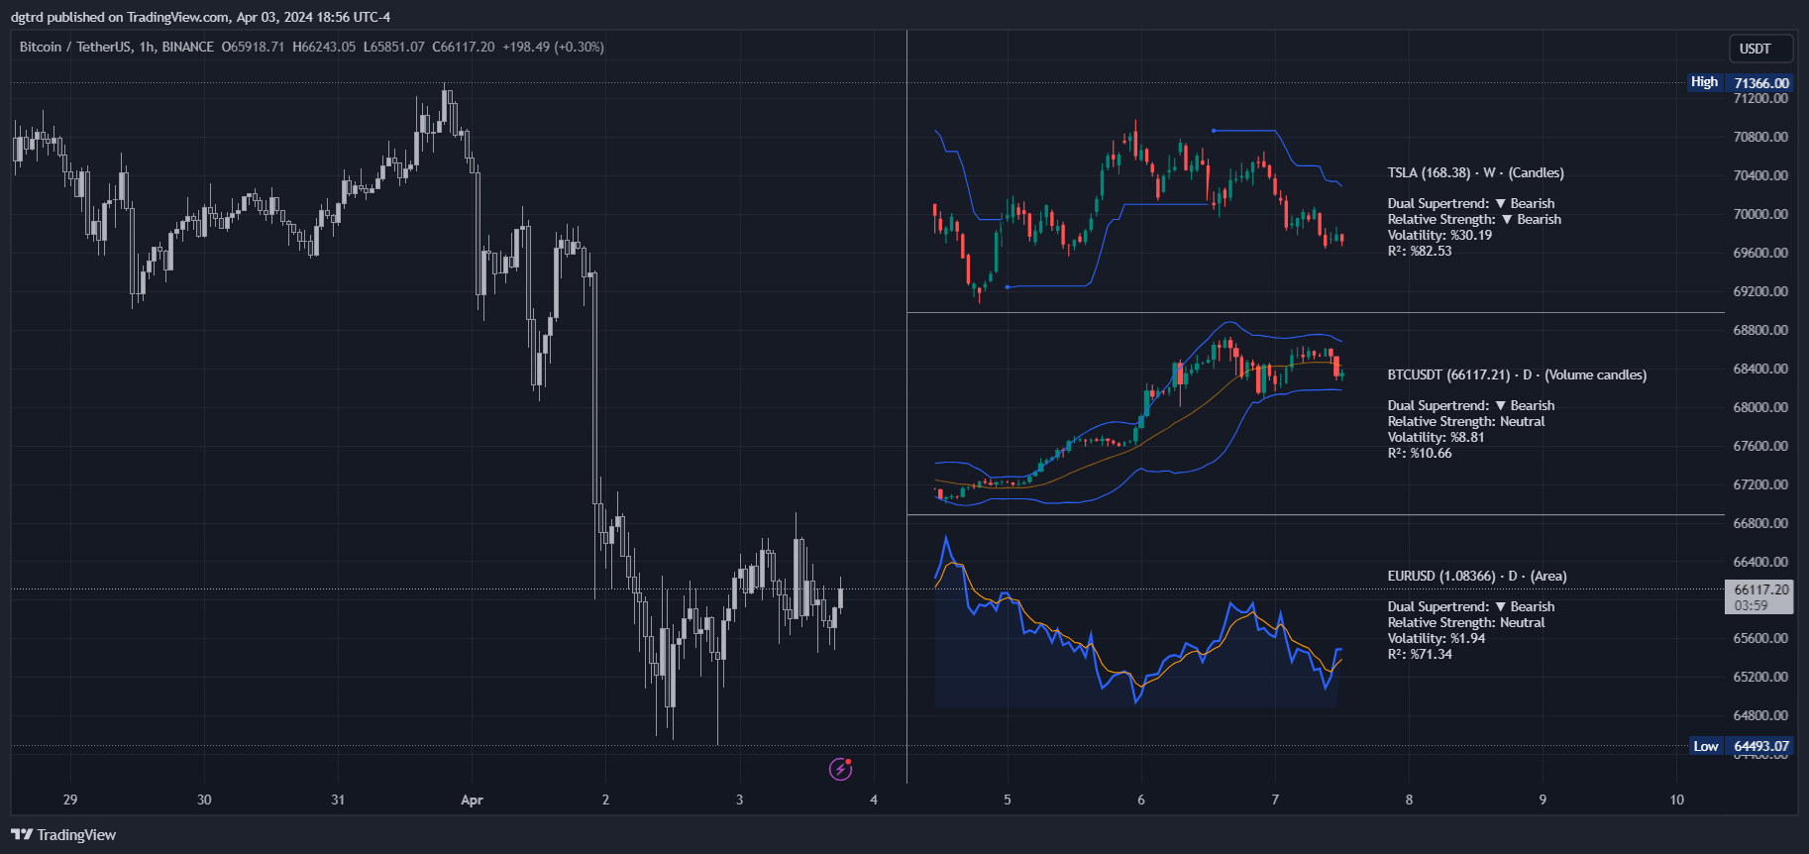1809x854 pixels.
Task: Click the EURUSD mini area chart
Action: (1138, 622)
